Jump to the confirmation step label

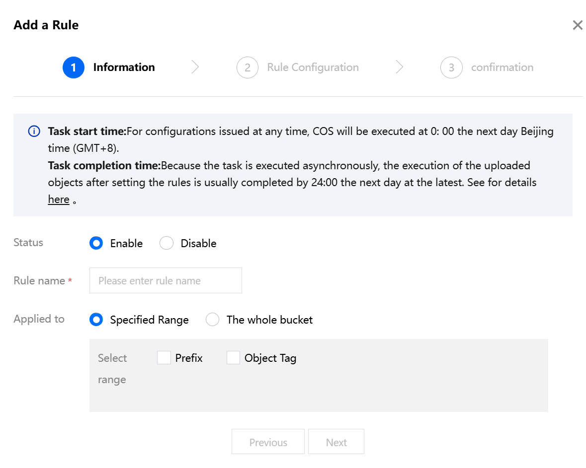tap(502, 67)
